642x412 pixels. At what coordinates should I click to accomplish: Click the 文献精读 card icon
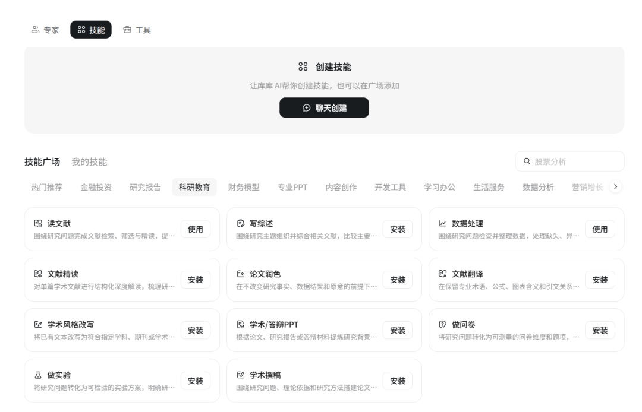pyautogui.click(x=38, y=274)
